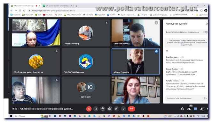Open the Gmail bookmark
The width and height of the screenshot is (212, 122).
pyautogui.click(x=58, y=15)
